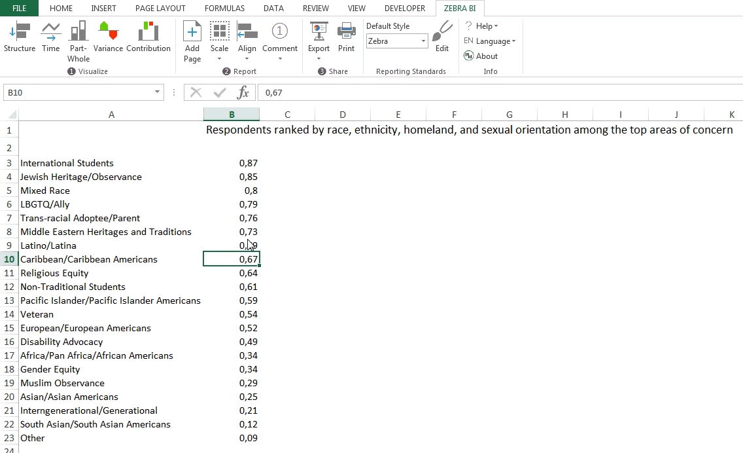The height and width of the screenshot is (453, 743).
Task: Expand the Scale dropdown
Action: coord(220,58)
